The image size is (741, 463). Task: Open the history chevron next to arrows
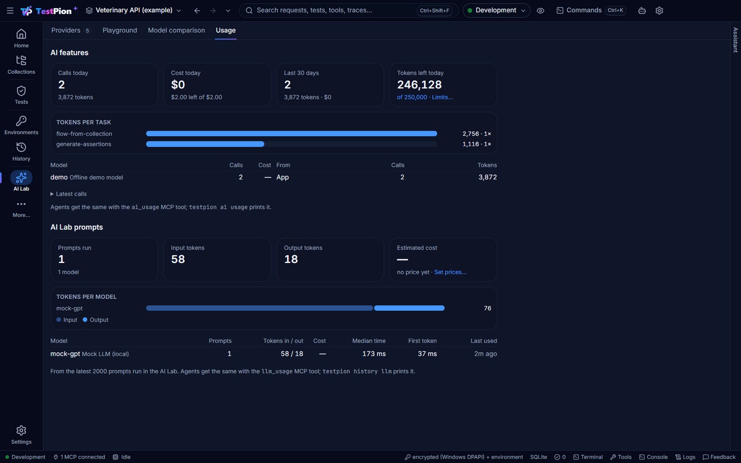(228, 10)
